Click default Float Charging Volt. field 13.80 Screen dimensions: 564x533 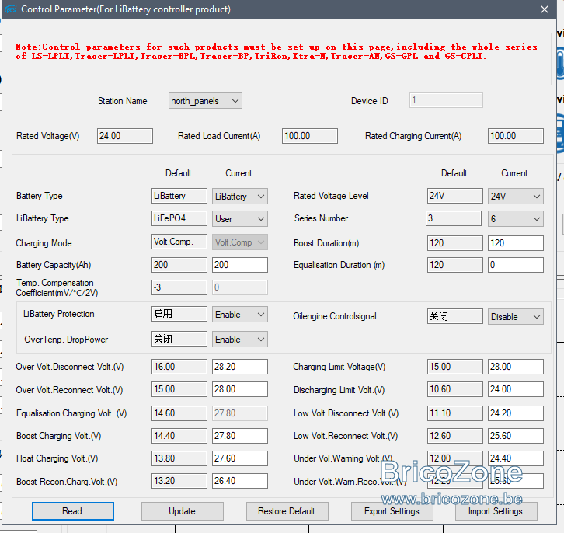(x=179, y=458)
